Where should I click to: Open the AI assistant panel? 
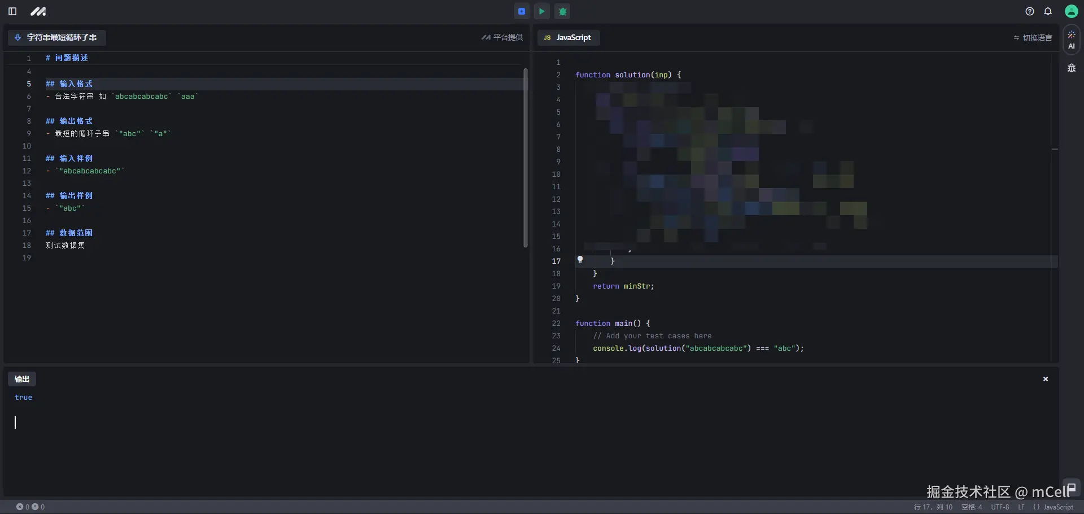[1071, 40]
